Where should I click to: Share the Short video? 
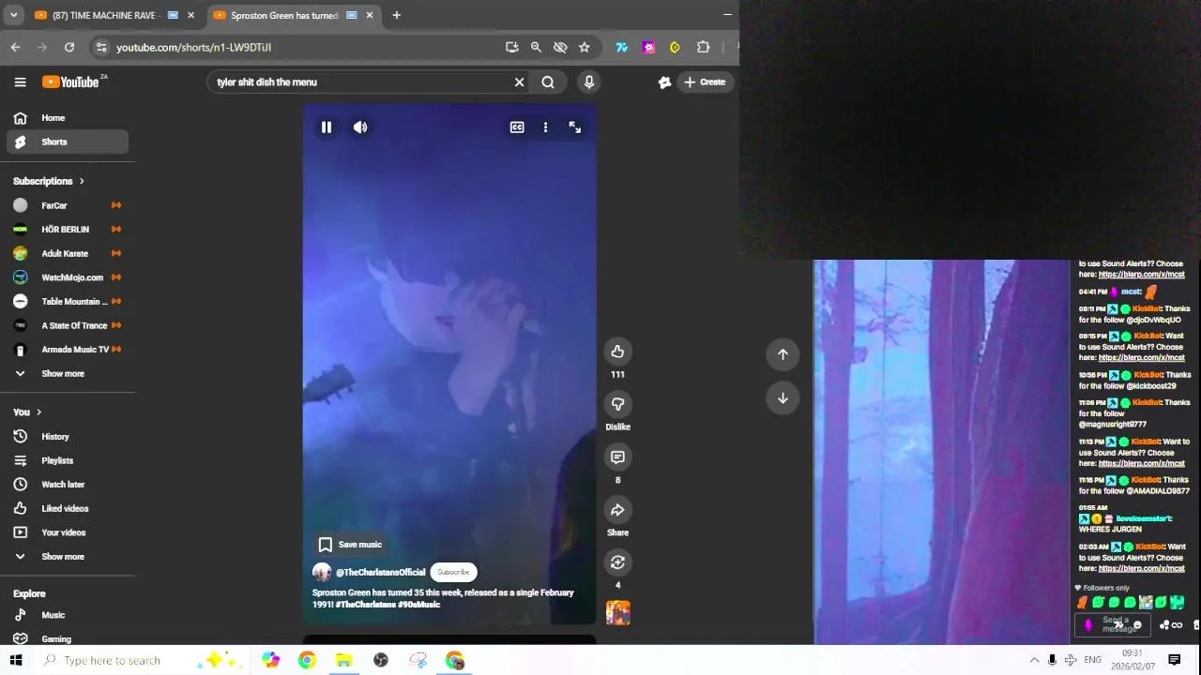point(617,510)
